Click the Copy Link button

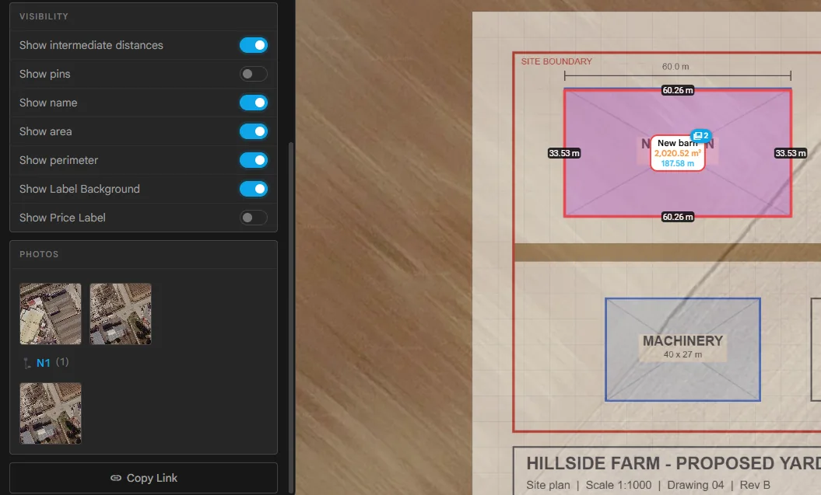[143, 478]
